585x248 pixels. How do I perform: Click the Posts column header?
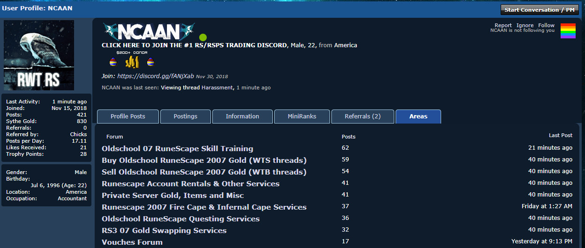(348, 137)
